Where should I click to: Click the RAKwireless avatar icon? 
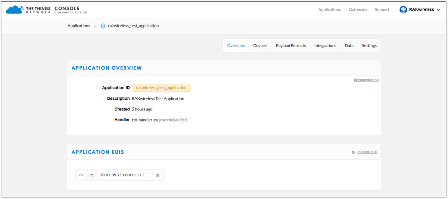tap(403, 10)
